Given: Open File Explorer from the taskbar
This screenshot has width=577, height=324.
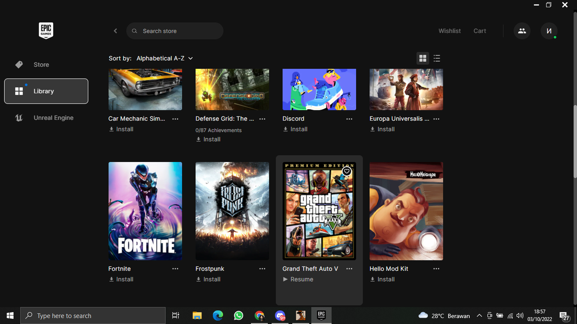Looking at the screenshot, I should point(197,316).
